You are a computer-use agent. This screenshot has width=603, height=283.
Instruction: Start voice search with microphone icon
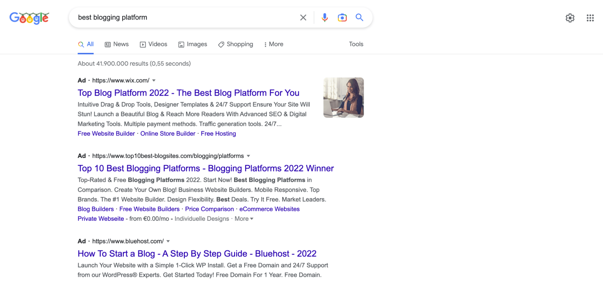coord(325,18)
